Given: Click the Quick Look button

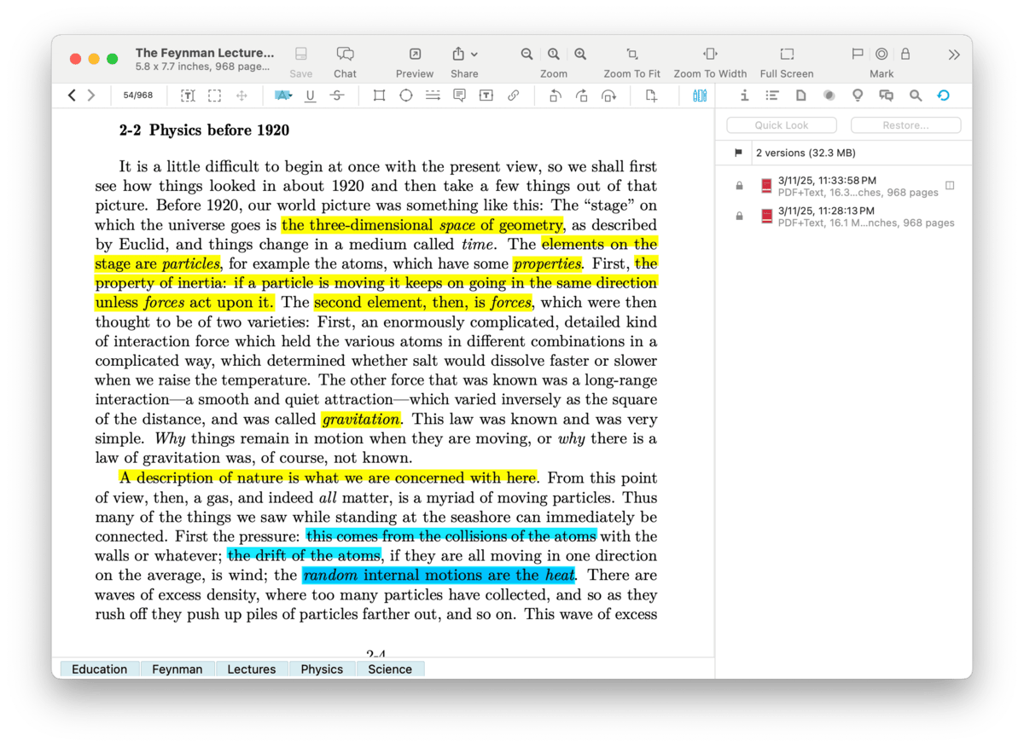Looking at the screenshot, I should (x=781, y=125).
